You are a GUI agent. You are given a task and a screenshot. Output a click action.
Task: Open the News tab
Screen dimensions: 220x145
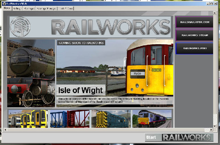pos(7,8)
